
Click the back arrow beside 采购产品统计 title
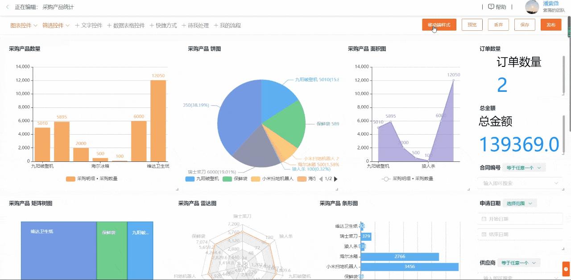tap(8, 7)
